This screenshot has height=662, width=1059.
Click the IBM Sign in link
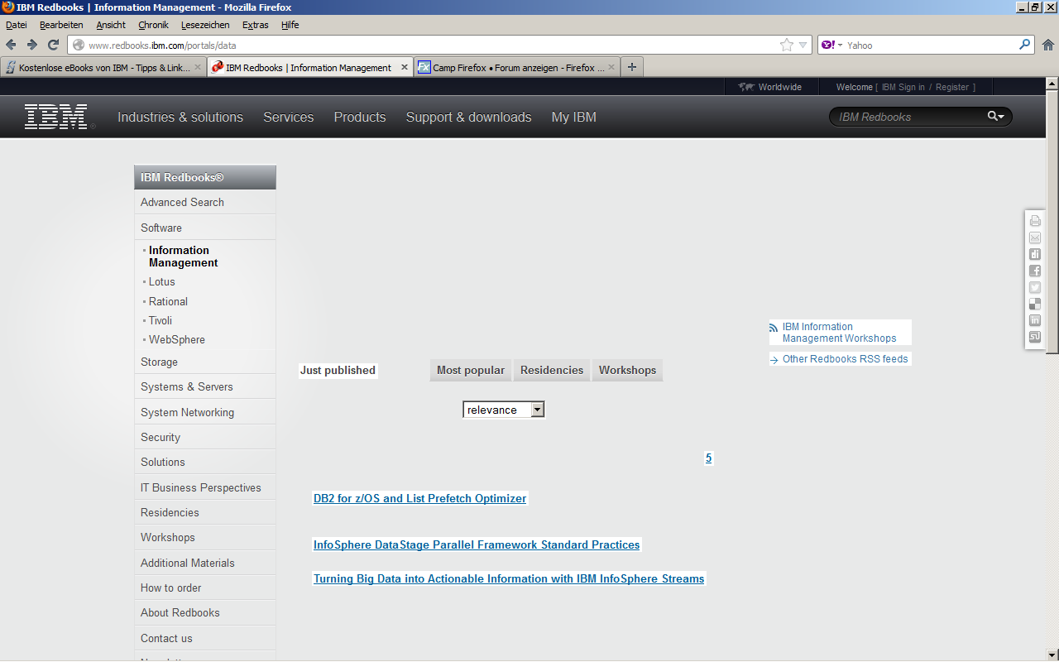903,87
